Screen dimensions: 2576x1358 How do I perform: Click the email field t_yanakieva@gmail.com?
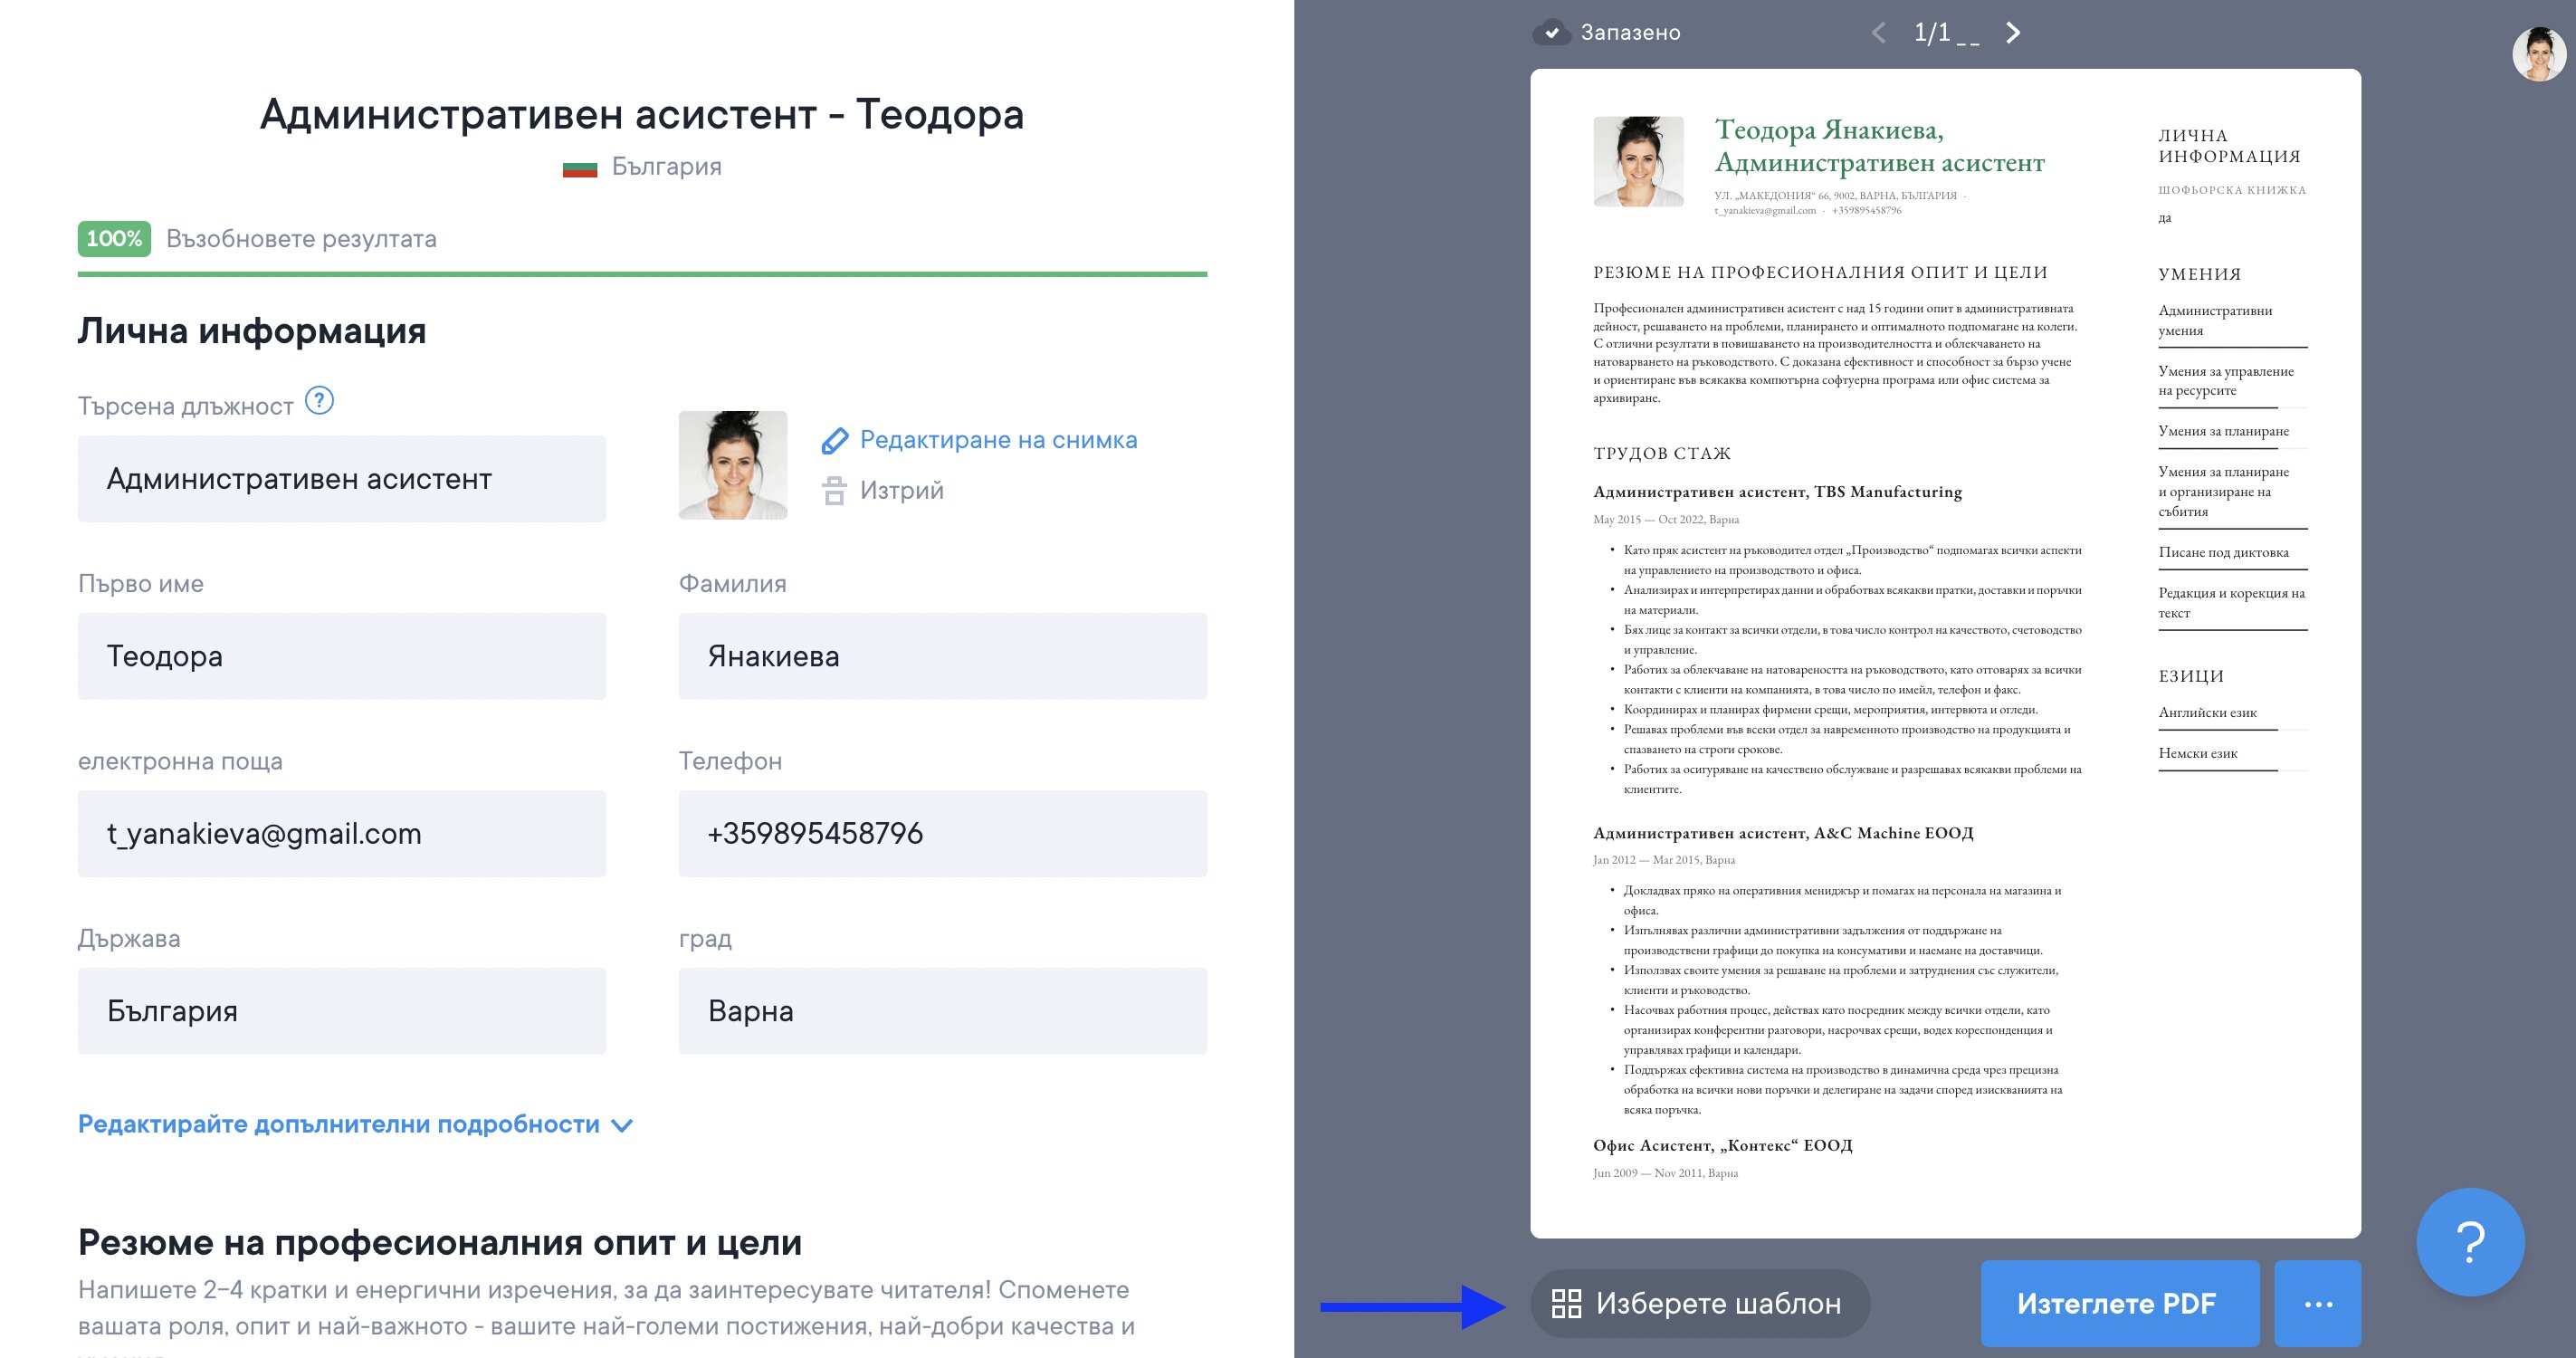(x=341, y=833)
